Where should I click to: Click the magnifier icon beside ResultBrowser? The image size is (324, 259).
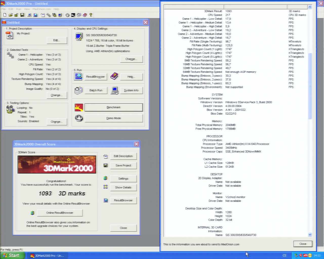coord(78,76)
